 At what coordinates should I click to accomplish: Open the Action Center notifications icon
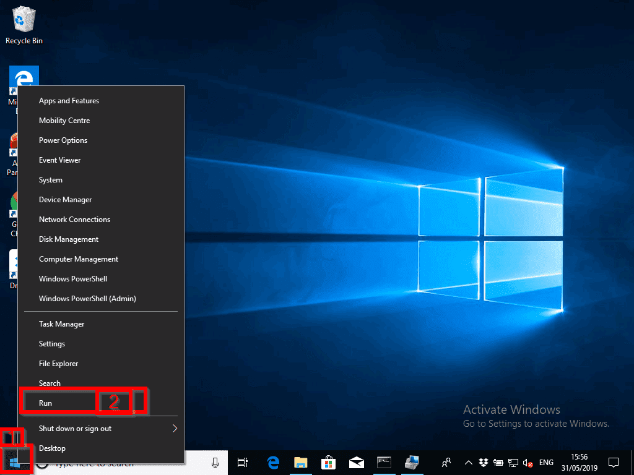614,463
